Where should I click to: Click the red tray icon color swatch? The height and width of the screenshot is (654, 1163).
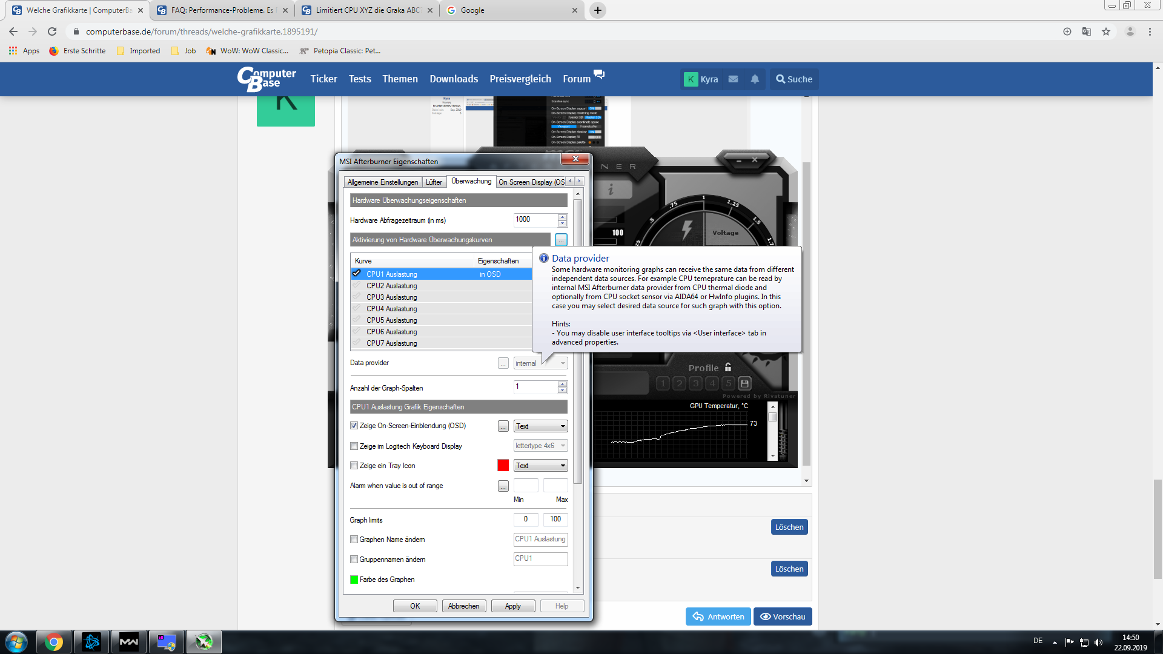click(503, 465)
